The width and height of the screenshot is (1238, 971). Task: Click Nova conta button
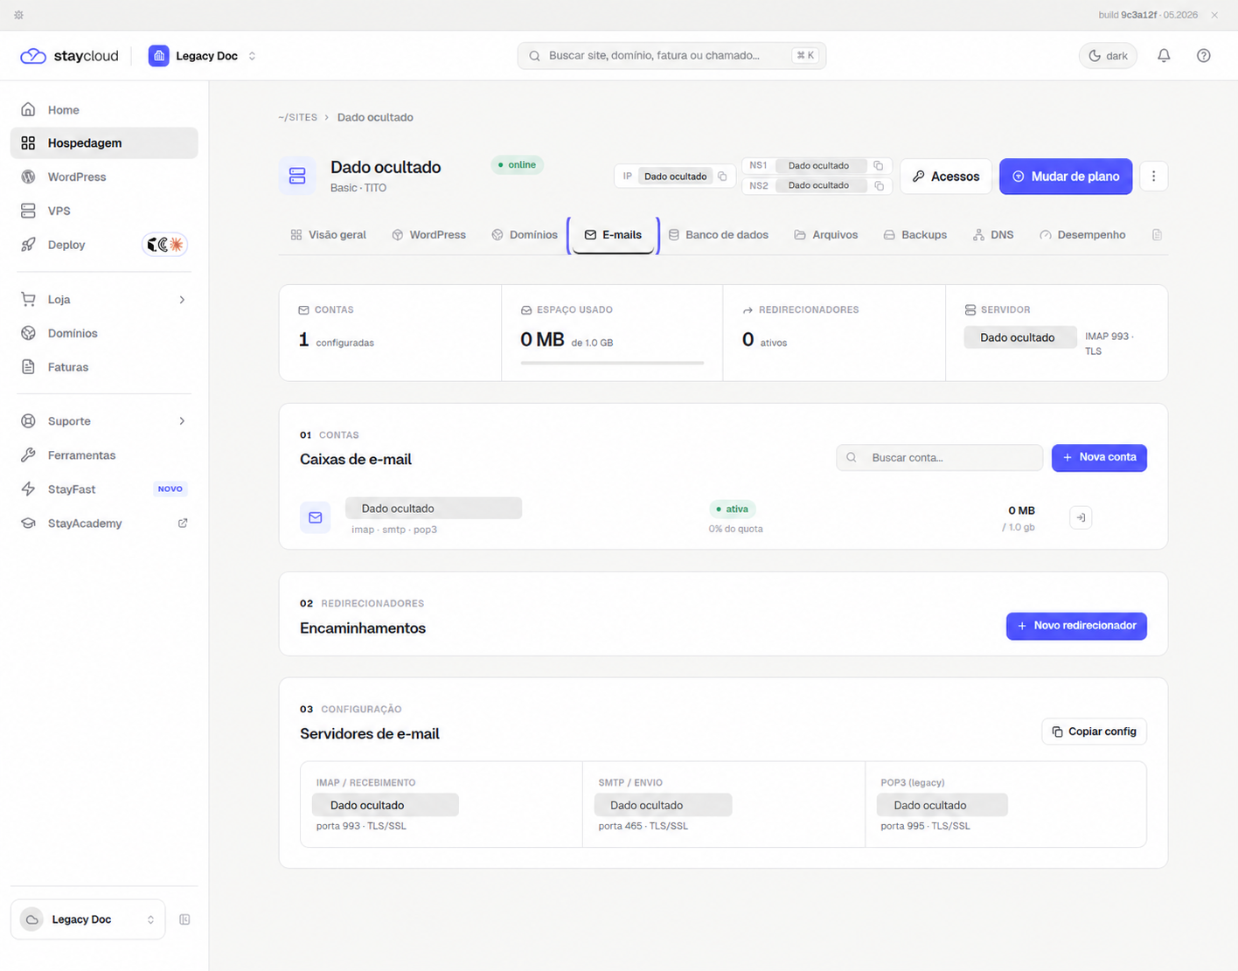pyautogui.click(x=1099, y=458)
